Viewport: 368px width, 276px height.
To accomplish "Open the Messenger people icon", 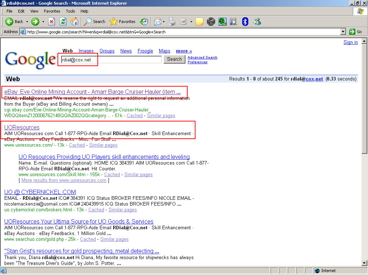I will click(257, 22).
